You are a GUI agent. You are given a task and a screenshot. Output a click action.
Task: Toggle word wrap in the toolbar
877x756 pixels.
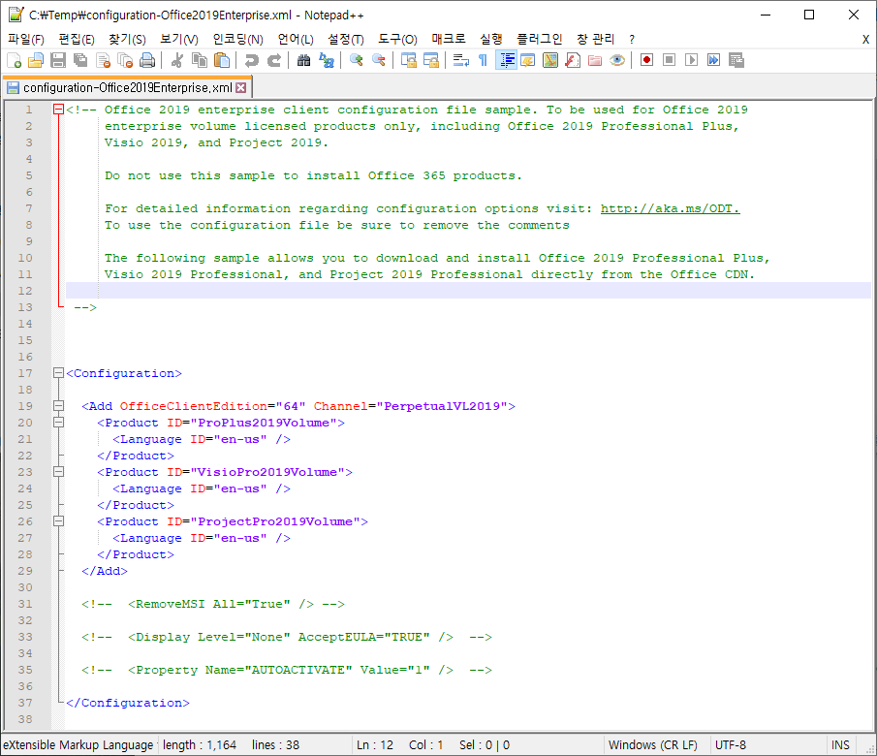[460, 60]
